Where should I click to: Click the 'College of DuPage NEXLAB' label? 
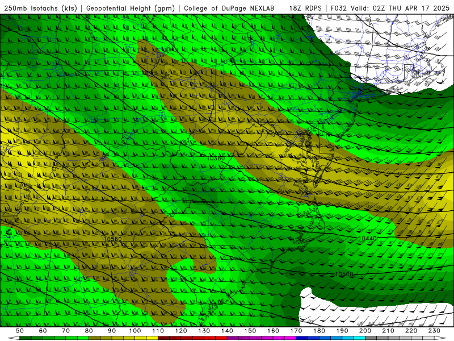tap(229, 8)
